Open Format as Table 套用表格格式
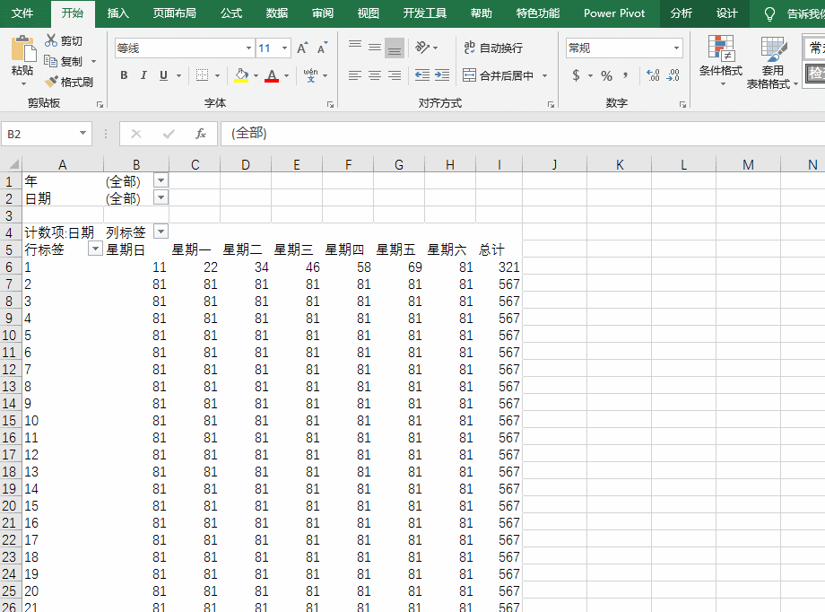The height and width of the screenshot is (612, 825). click(772, 62)
